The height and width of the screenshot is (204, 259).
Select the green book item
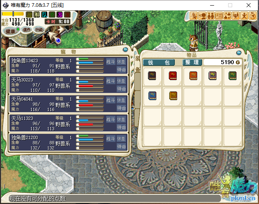point(233,76)
